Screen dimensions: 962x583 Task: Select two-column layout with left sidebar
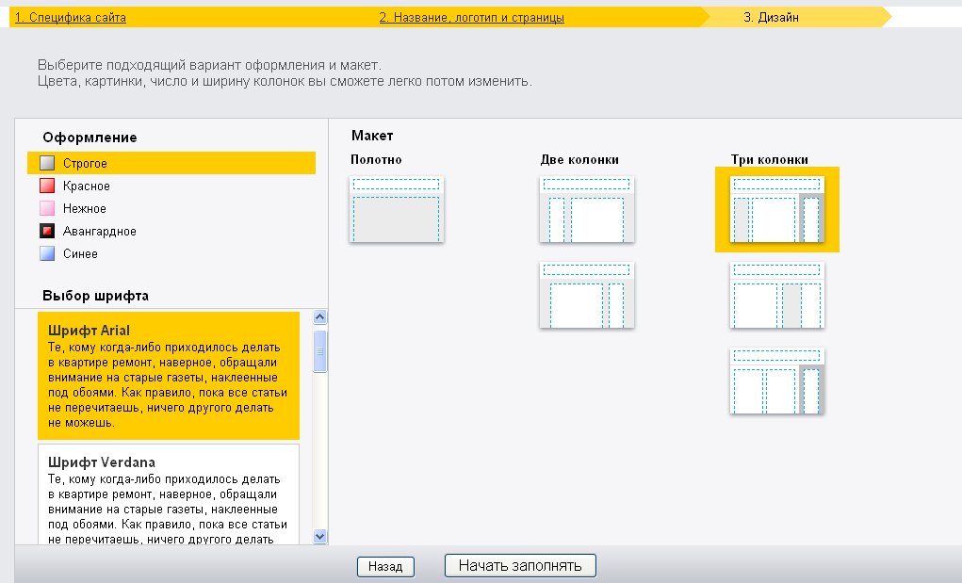click(x=586, y=209)
